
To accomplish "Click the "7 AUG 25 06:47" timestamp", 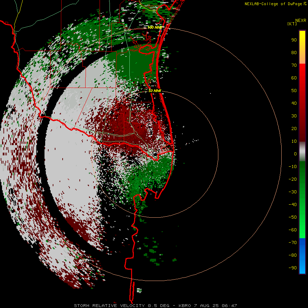I will tap(216, 306).
